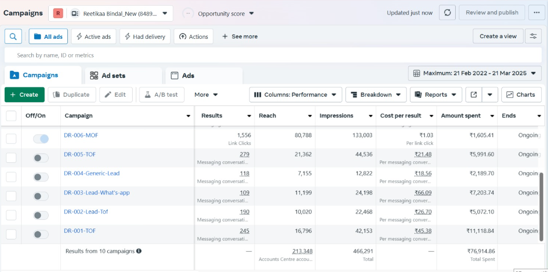This screenshot has height=272, width=548.
Task: Open the Breakdown dropdown
Action: (376, 95)
